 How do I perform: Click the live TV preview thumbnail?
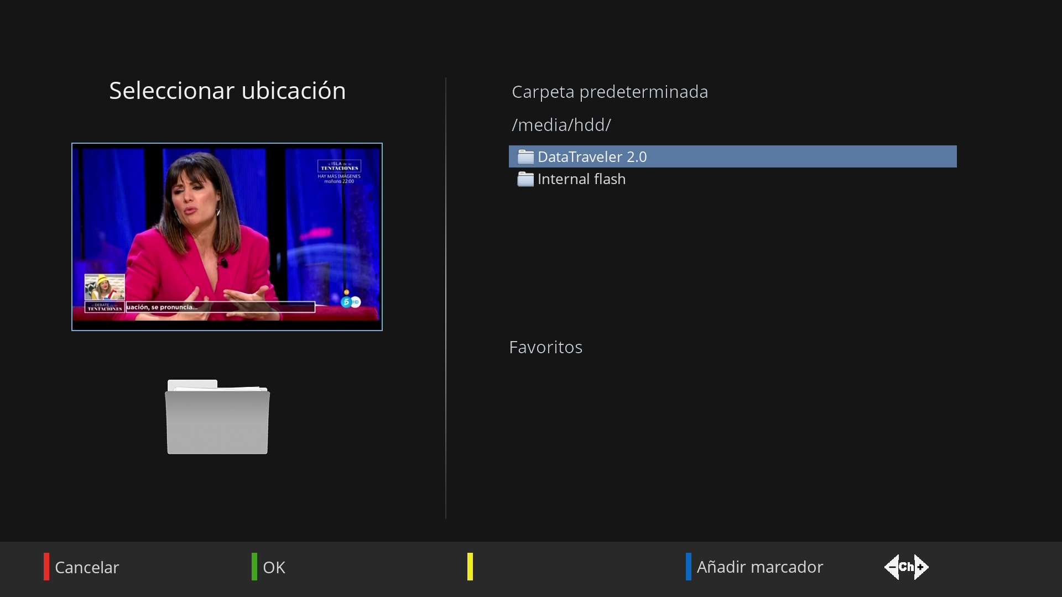227,237
